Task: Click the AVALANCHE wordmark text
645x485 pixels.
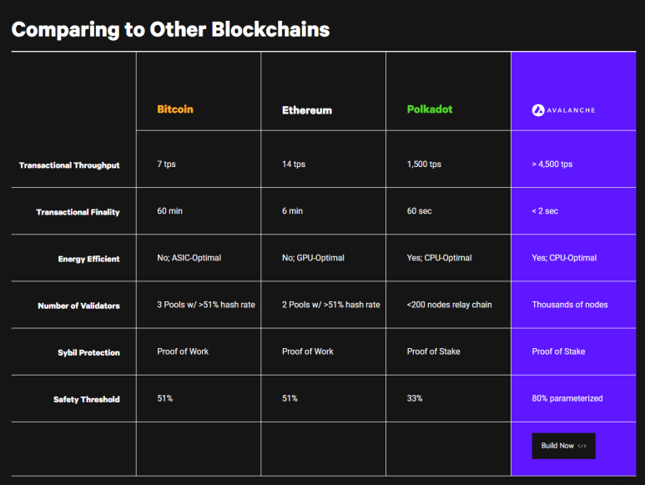Action: 571,110
